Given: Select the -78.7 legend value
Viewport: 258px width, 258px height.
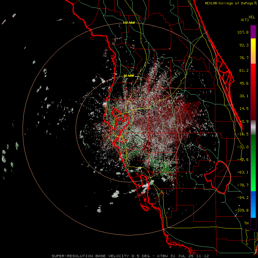Looking at the screenshot, I should pos(243,185).
